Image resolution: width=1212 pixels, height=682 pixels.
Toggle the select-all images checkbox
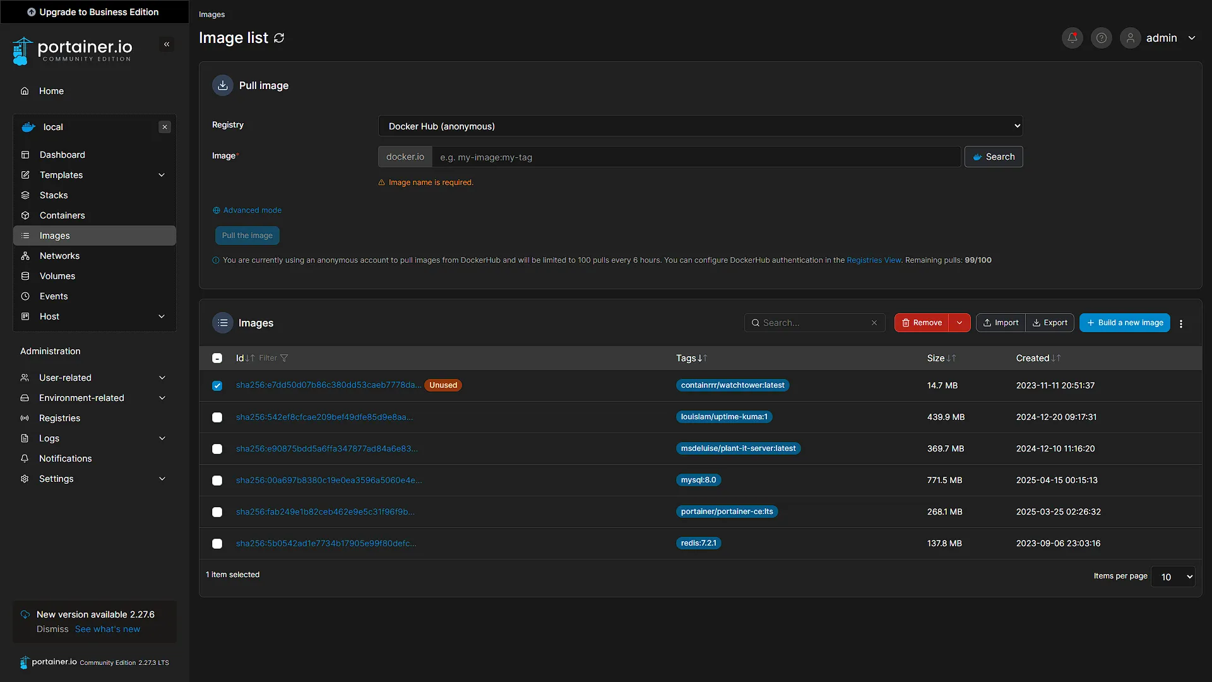(217, 358)
